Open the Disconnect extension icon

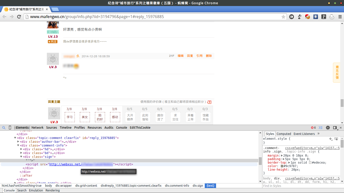(x=292, y=17)
